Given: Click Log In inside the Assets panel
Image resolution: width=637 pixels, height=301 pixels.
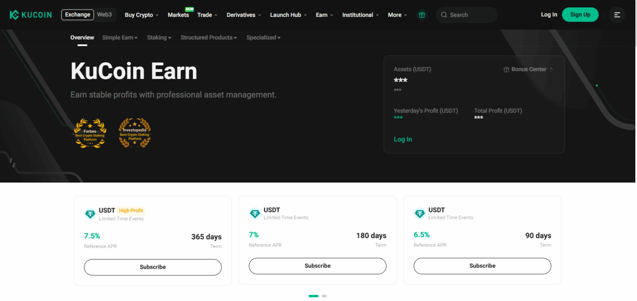Looking at the screenshot, I should [x=403, y=139].
